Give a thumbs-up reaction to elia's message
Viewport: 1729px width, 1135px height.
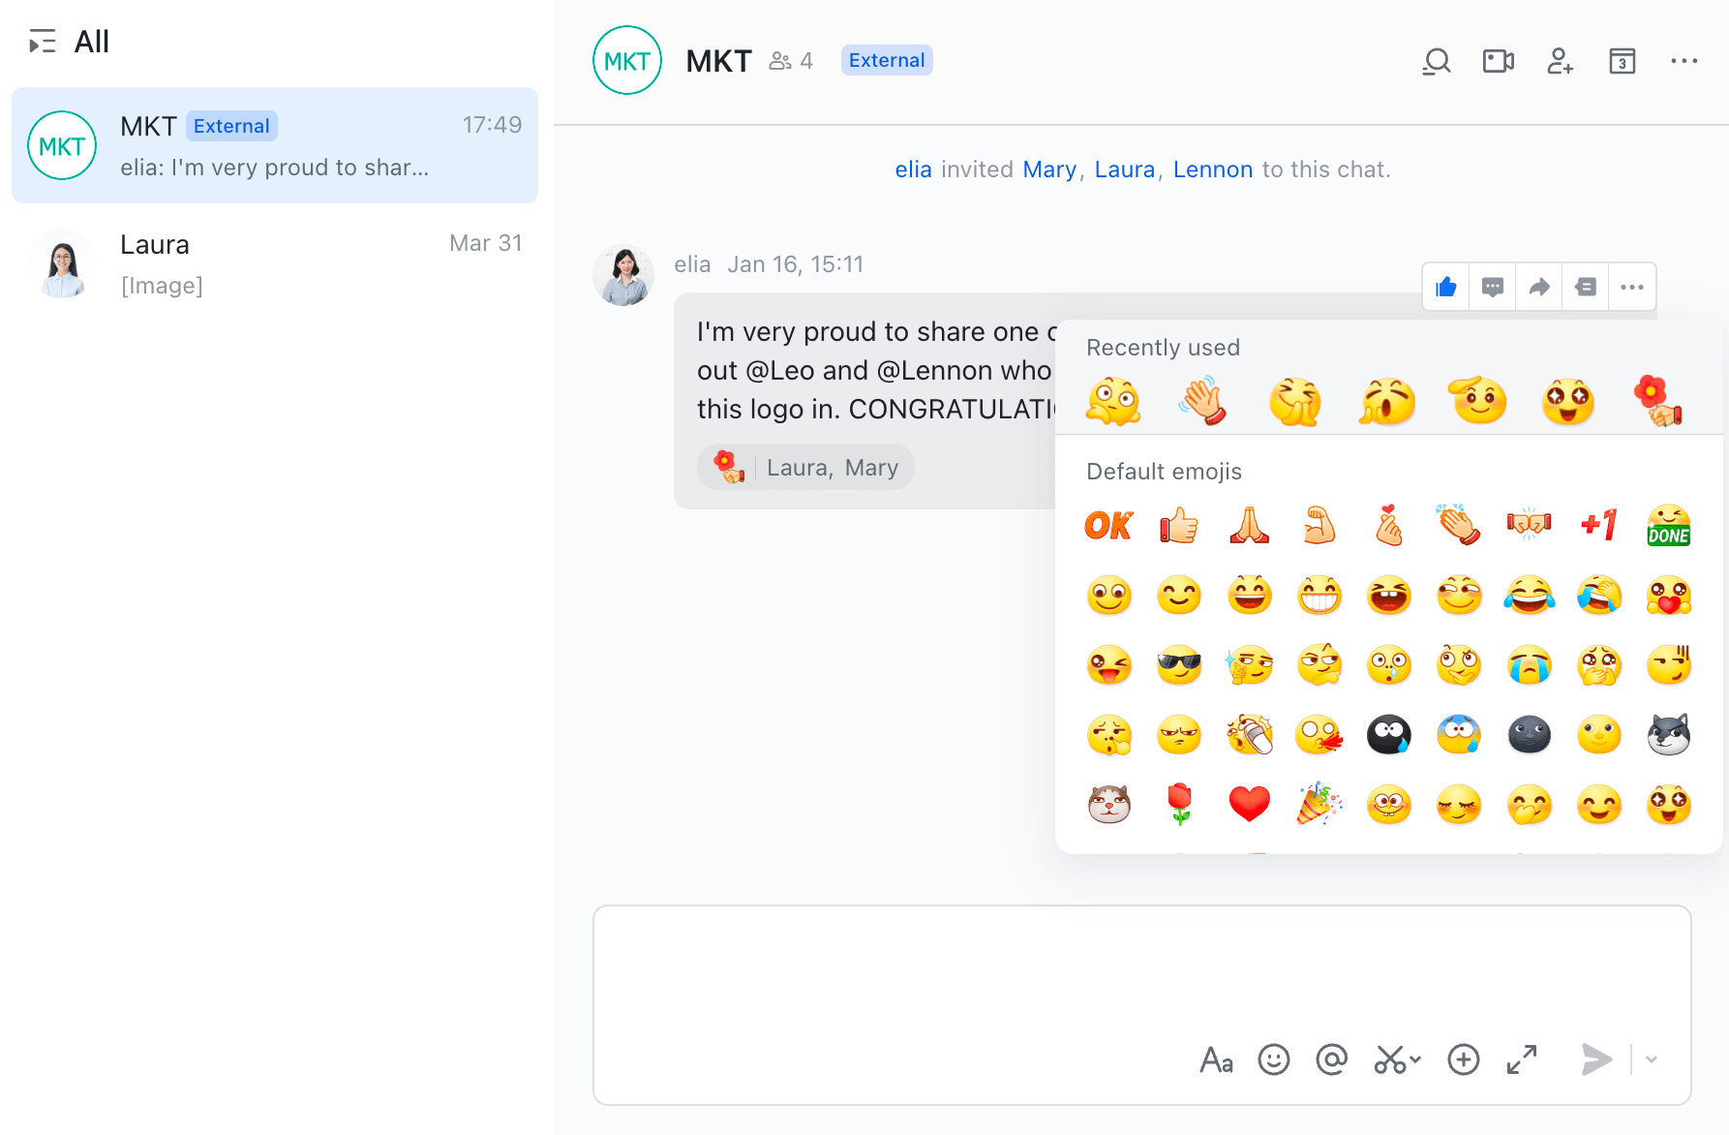pos(1445,287)
